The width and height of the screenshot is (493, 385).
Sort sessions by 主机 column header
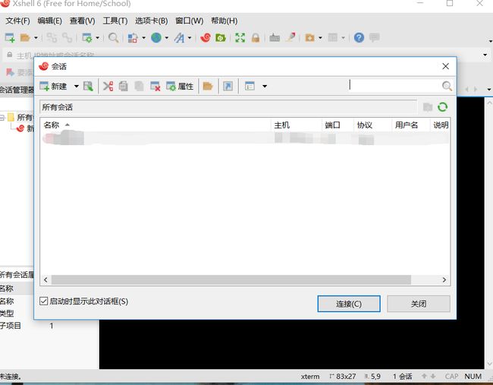297,125
